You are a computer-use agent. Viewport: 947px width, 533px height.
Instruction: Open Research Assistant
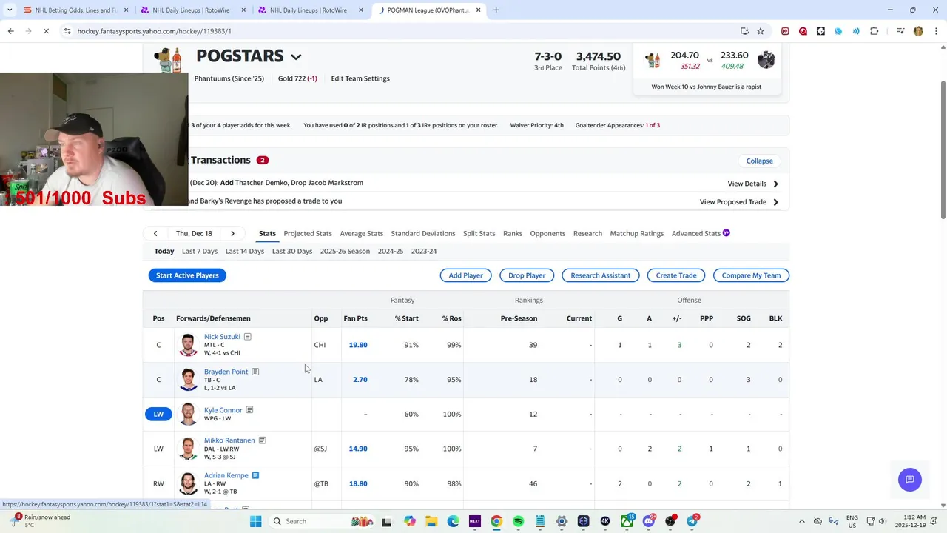point(601,275)
